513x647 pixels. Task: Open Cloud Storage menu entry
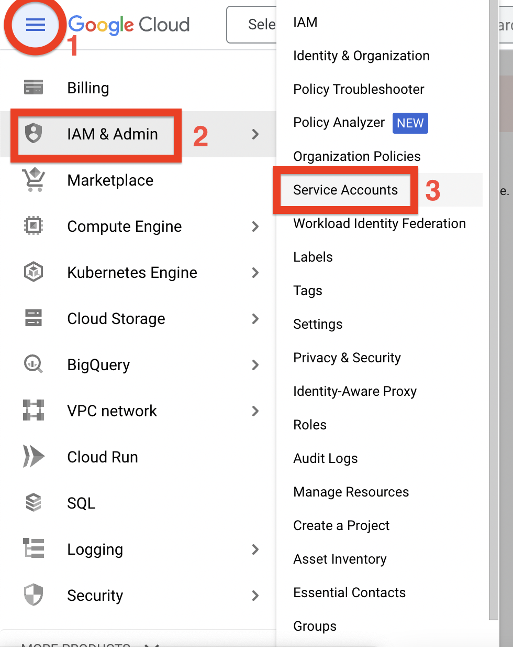point(116,319)
